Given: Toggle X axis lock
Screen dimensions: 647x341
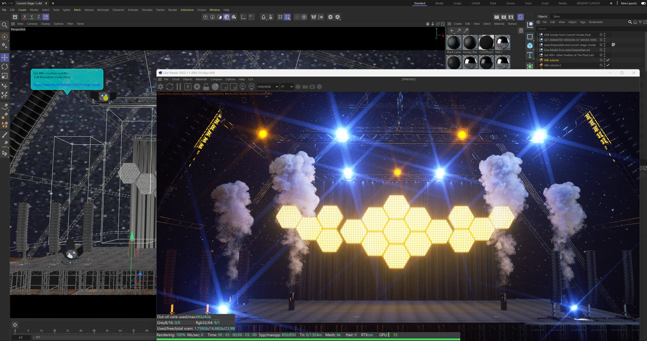Looking at the screenshot, I should point(25,17).
